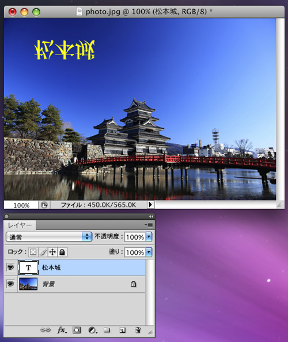This screenshot has height=342, width=288.
Task: Hide the 背景 layer
Action: (10, 284)
